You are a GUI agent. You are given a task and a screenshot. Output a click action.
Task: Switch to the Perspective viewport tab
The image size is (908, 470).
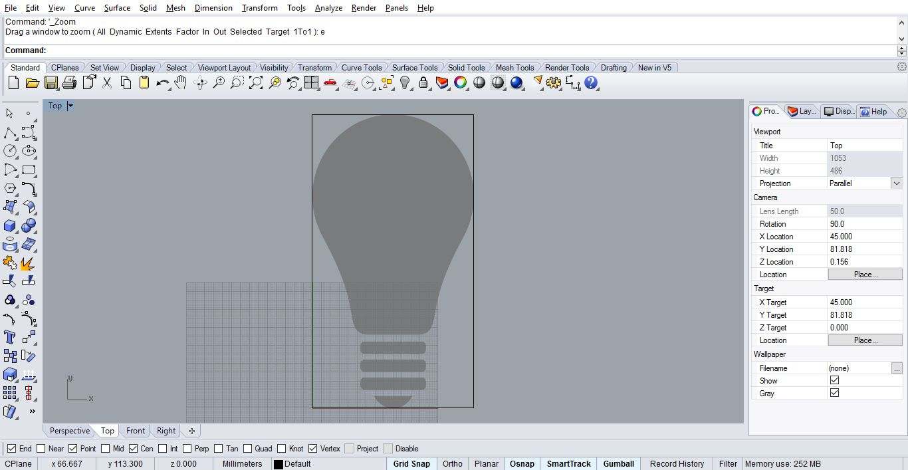tap(70, 431)
